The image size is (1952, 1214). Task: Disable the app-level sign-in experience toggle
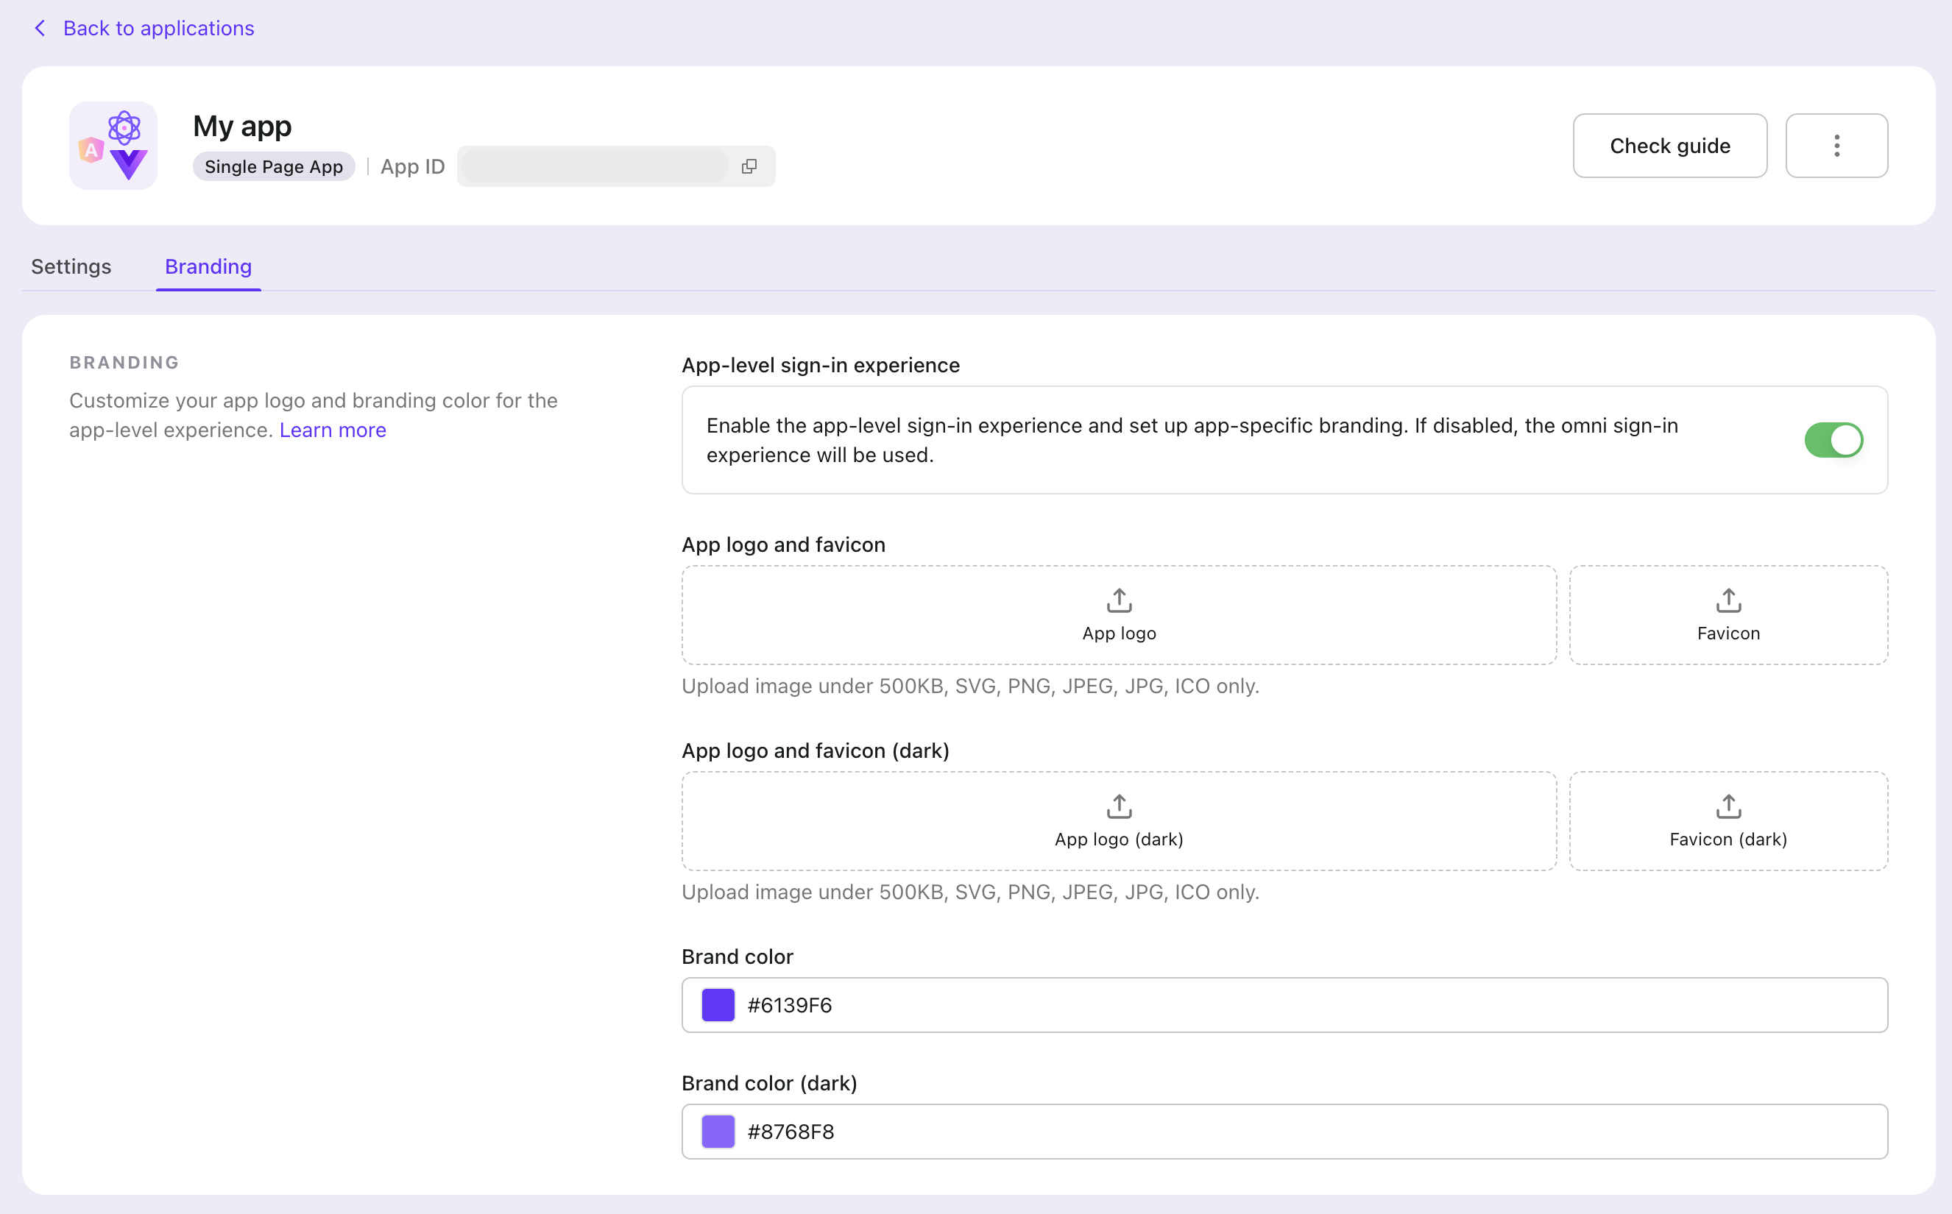coord(1833,440)
